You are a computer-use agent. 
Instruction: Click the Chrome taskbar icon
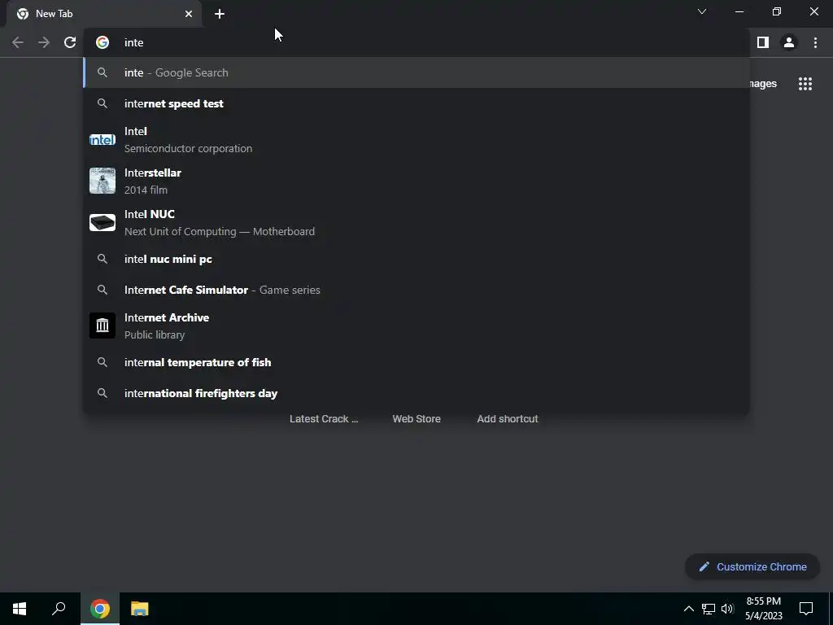click(x=100, y=609)
